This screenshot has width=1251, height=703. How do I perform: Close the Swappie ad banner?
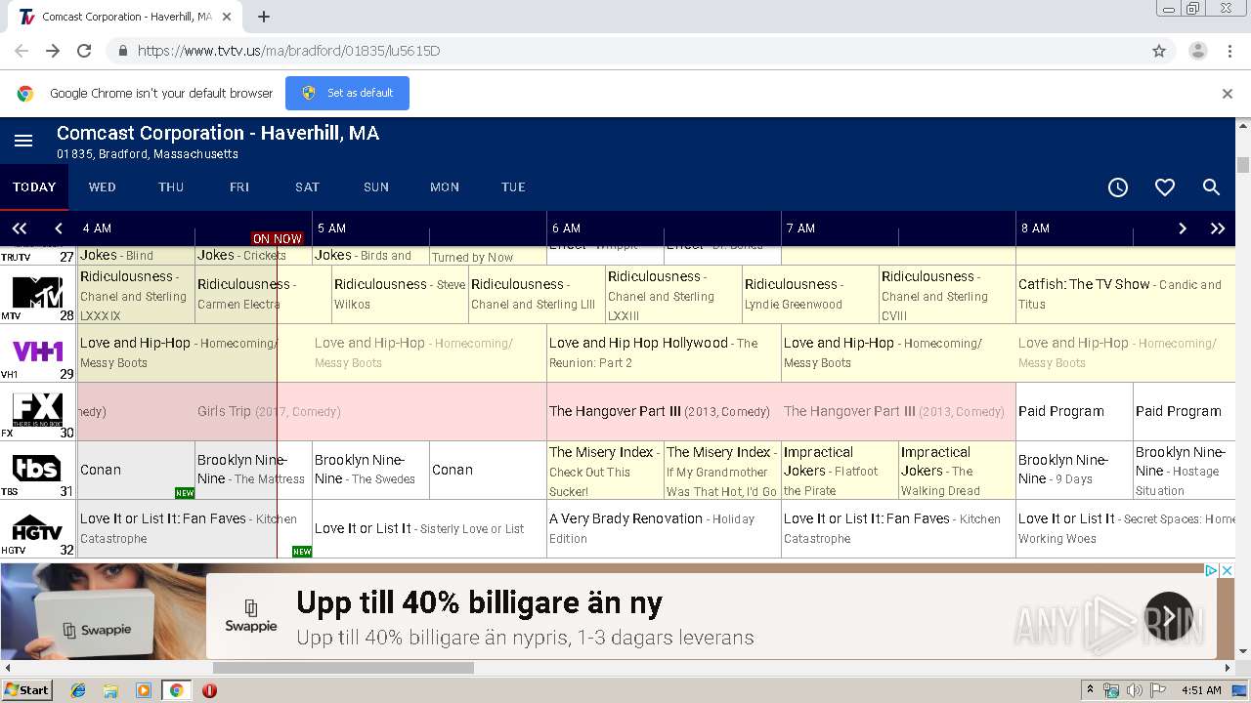pos(1228,570)
